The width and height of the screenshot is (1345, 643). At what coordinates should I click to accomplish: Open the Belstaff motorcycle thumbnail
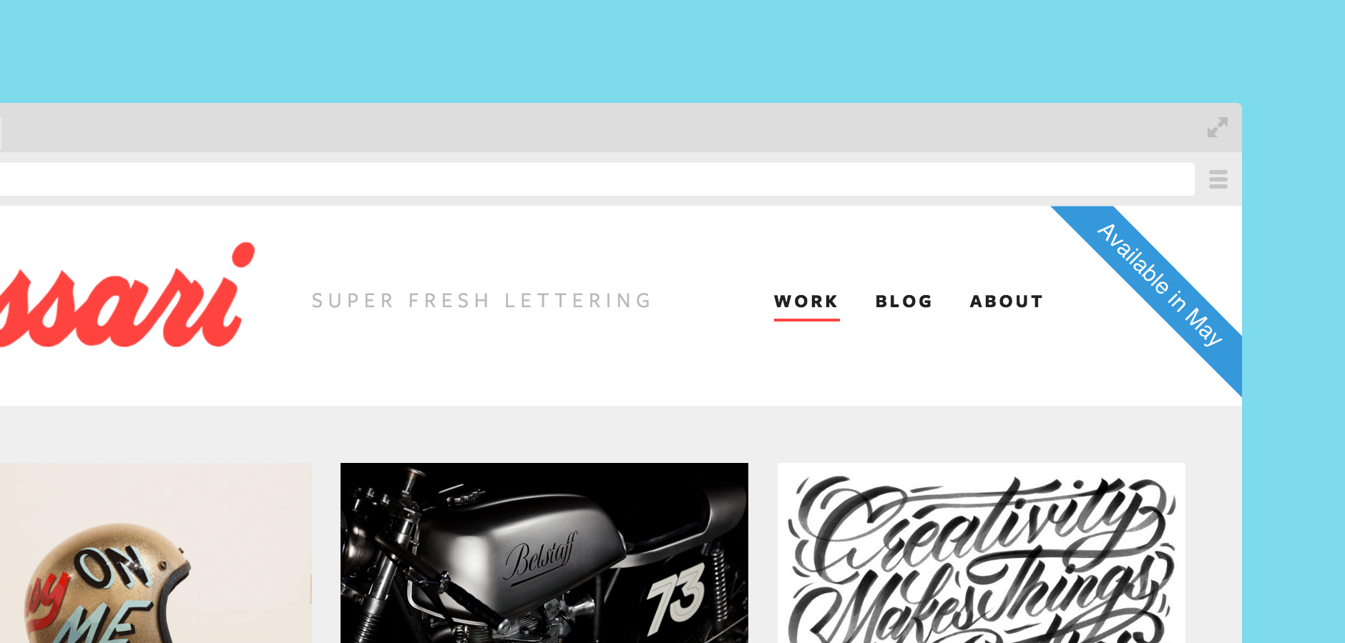[544, 553]
